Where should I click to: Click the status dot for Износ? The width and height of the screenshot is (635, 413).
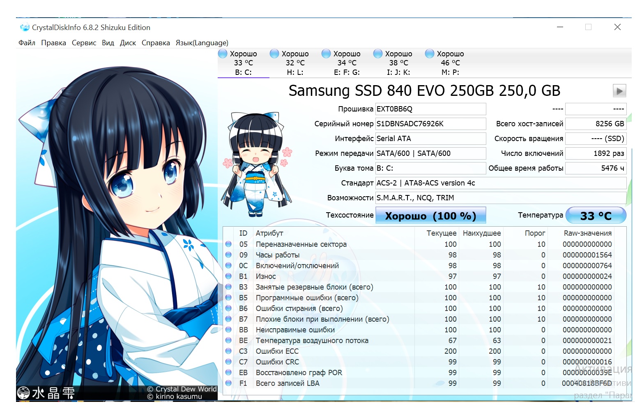pyautogui.click(x=229, y=276)
